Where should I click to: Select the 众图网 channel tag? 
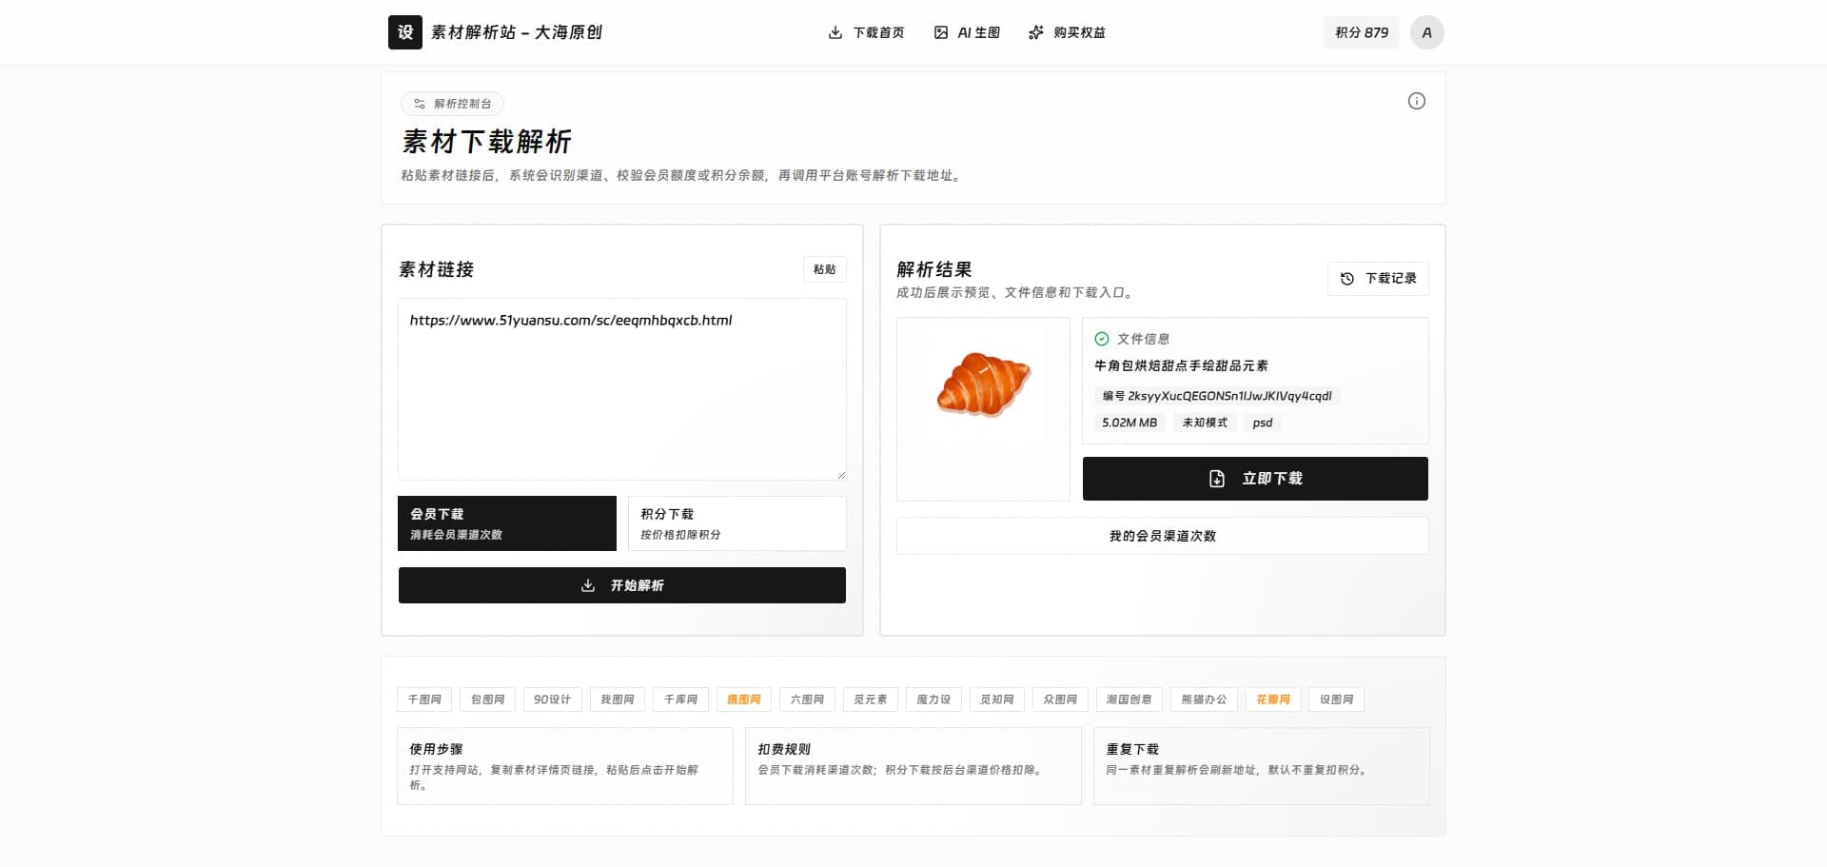click(1060, 700)
